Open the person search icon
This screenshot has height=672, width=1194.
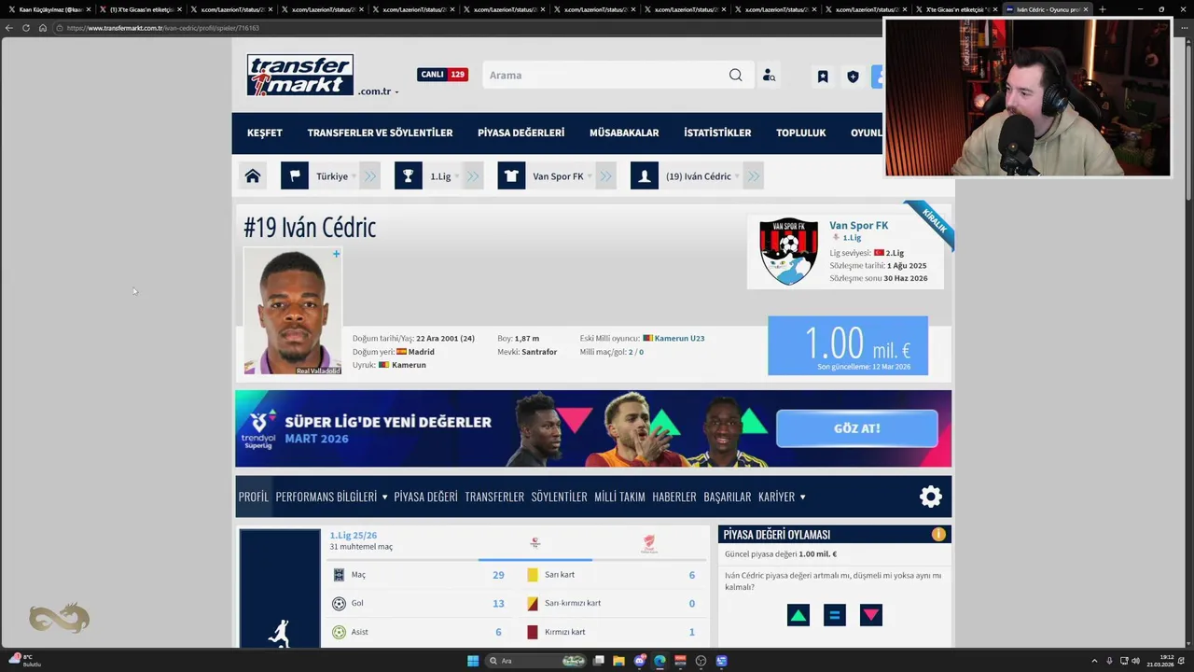click(769, 75)
